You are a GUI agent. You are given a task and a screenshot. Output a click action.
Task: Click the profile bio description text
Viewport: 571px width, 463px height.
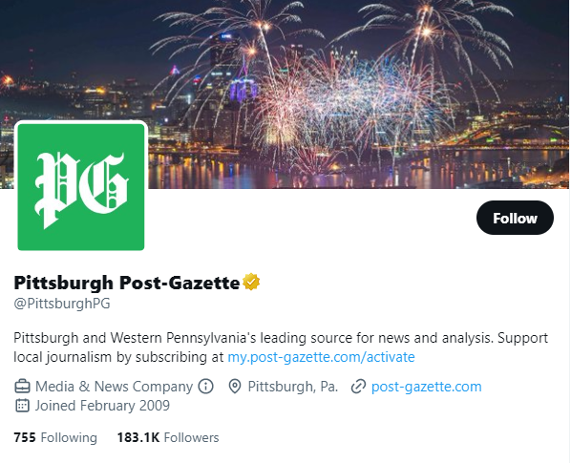pyautogui.click(x=281, y=347)
